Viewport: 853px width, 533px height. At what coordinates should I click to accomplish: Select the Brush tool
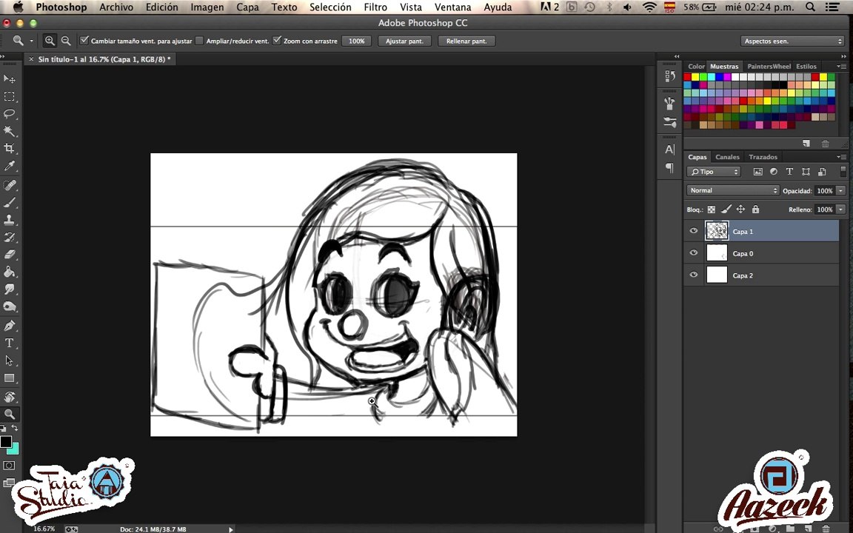[9, 202]
